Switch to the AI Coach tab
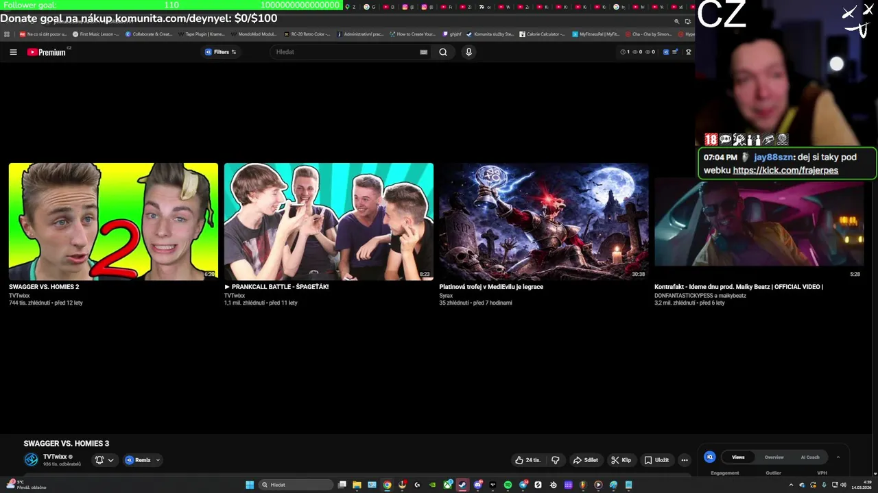Image resolution: width=878 pixels, height=493 pixels. pos(810,457)
